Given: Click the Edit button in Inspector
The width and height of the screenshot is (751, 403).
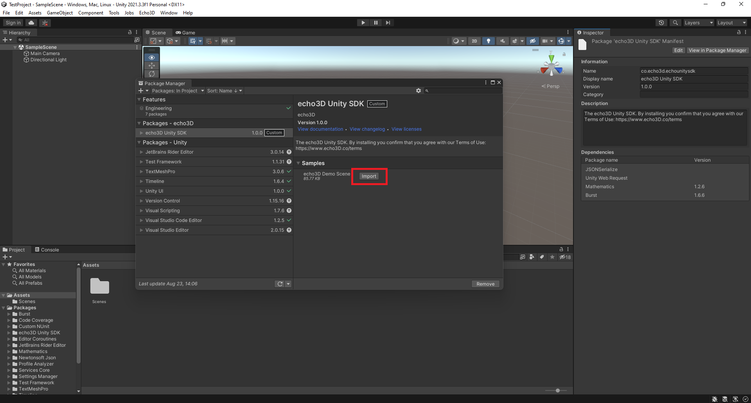Looking at the screenshot, I should pyautogui.click(x=678, y=50).
